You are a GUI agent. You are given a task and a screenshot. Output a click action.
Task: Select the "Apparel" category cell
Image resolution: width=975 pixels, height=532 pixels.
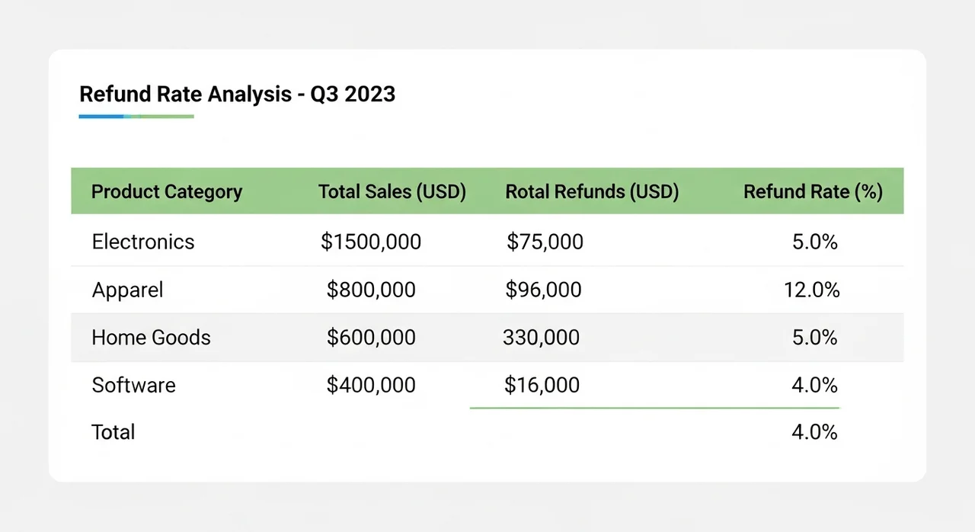(127, 290)
